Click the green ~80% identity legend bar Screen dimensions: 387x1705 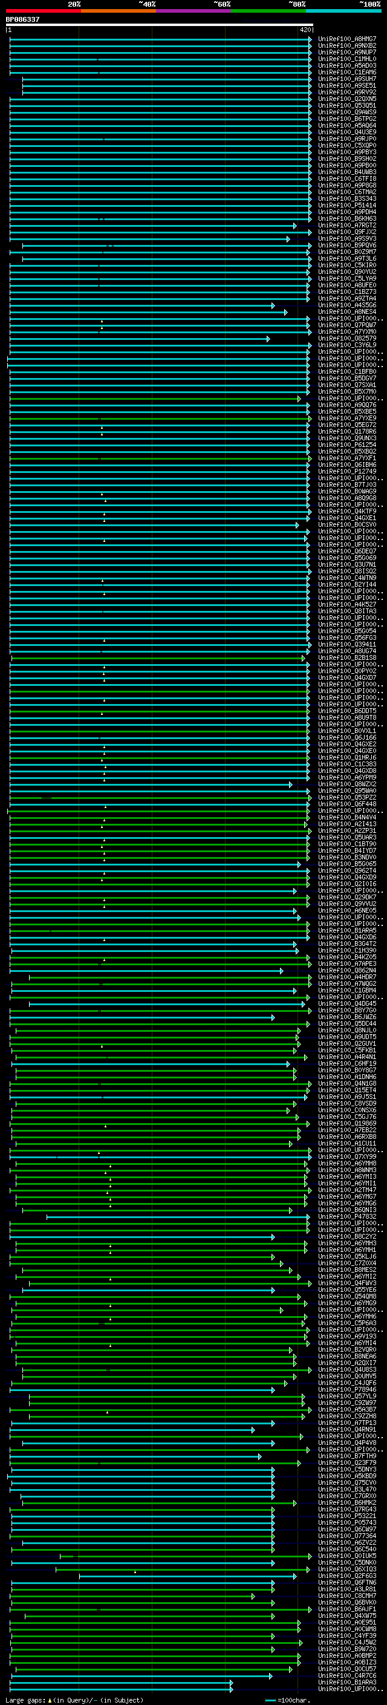click(268, 11)
